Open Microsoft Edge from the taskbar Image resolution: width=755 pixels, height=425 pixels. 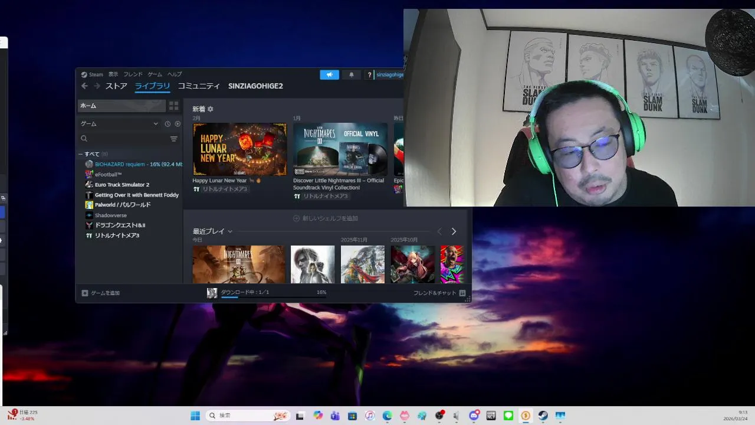pos(387,416)
